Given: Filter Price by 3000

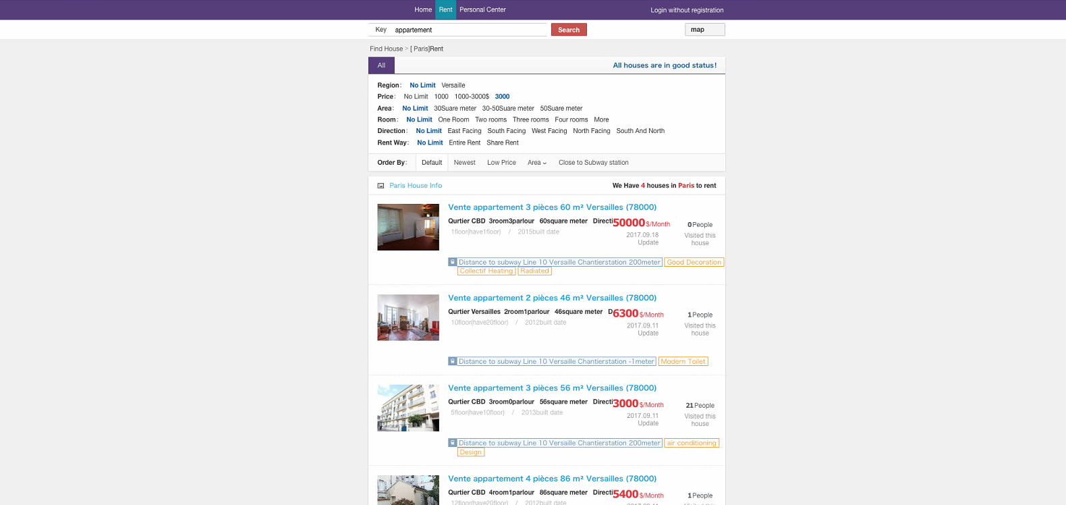Looking at the screenshot, I should 502,97.
